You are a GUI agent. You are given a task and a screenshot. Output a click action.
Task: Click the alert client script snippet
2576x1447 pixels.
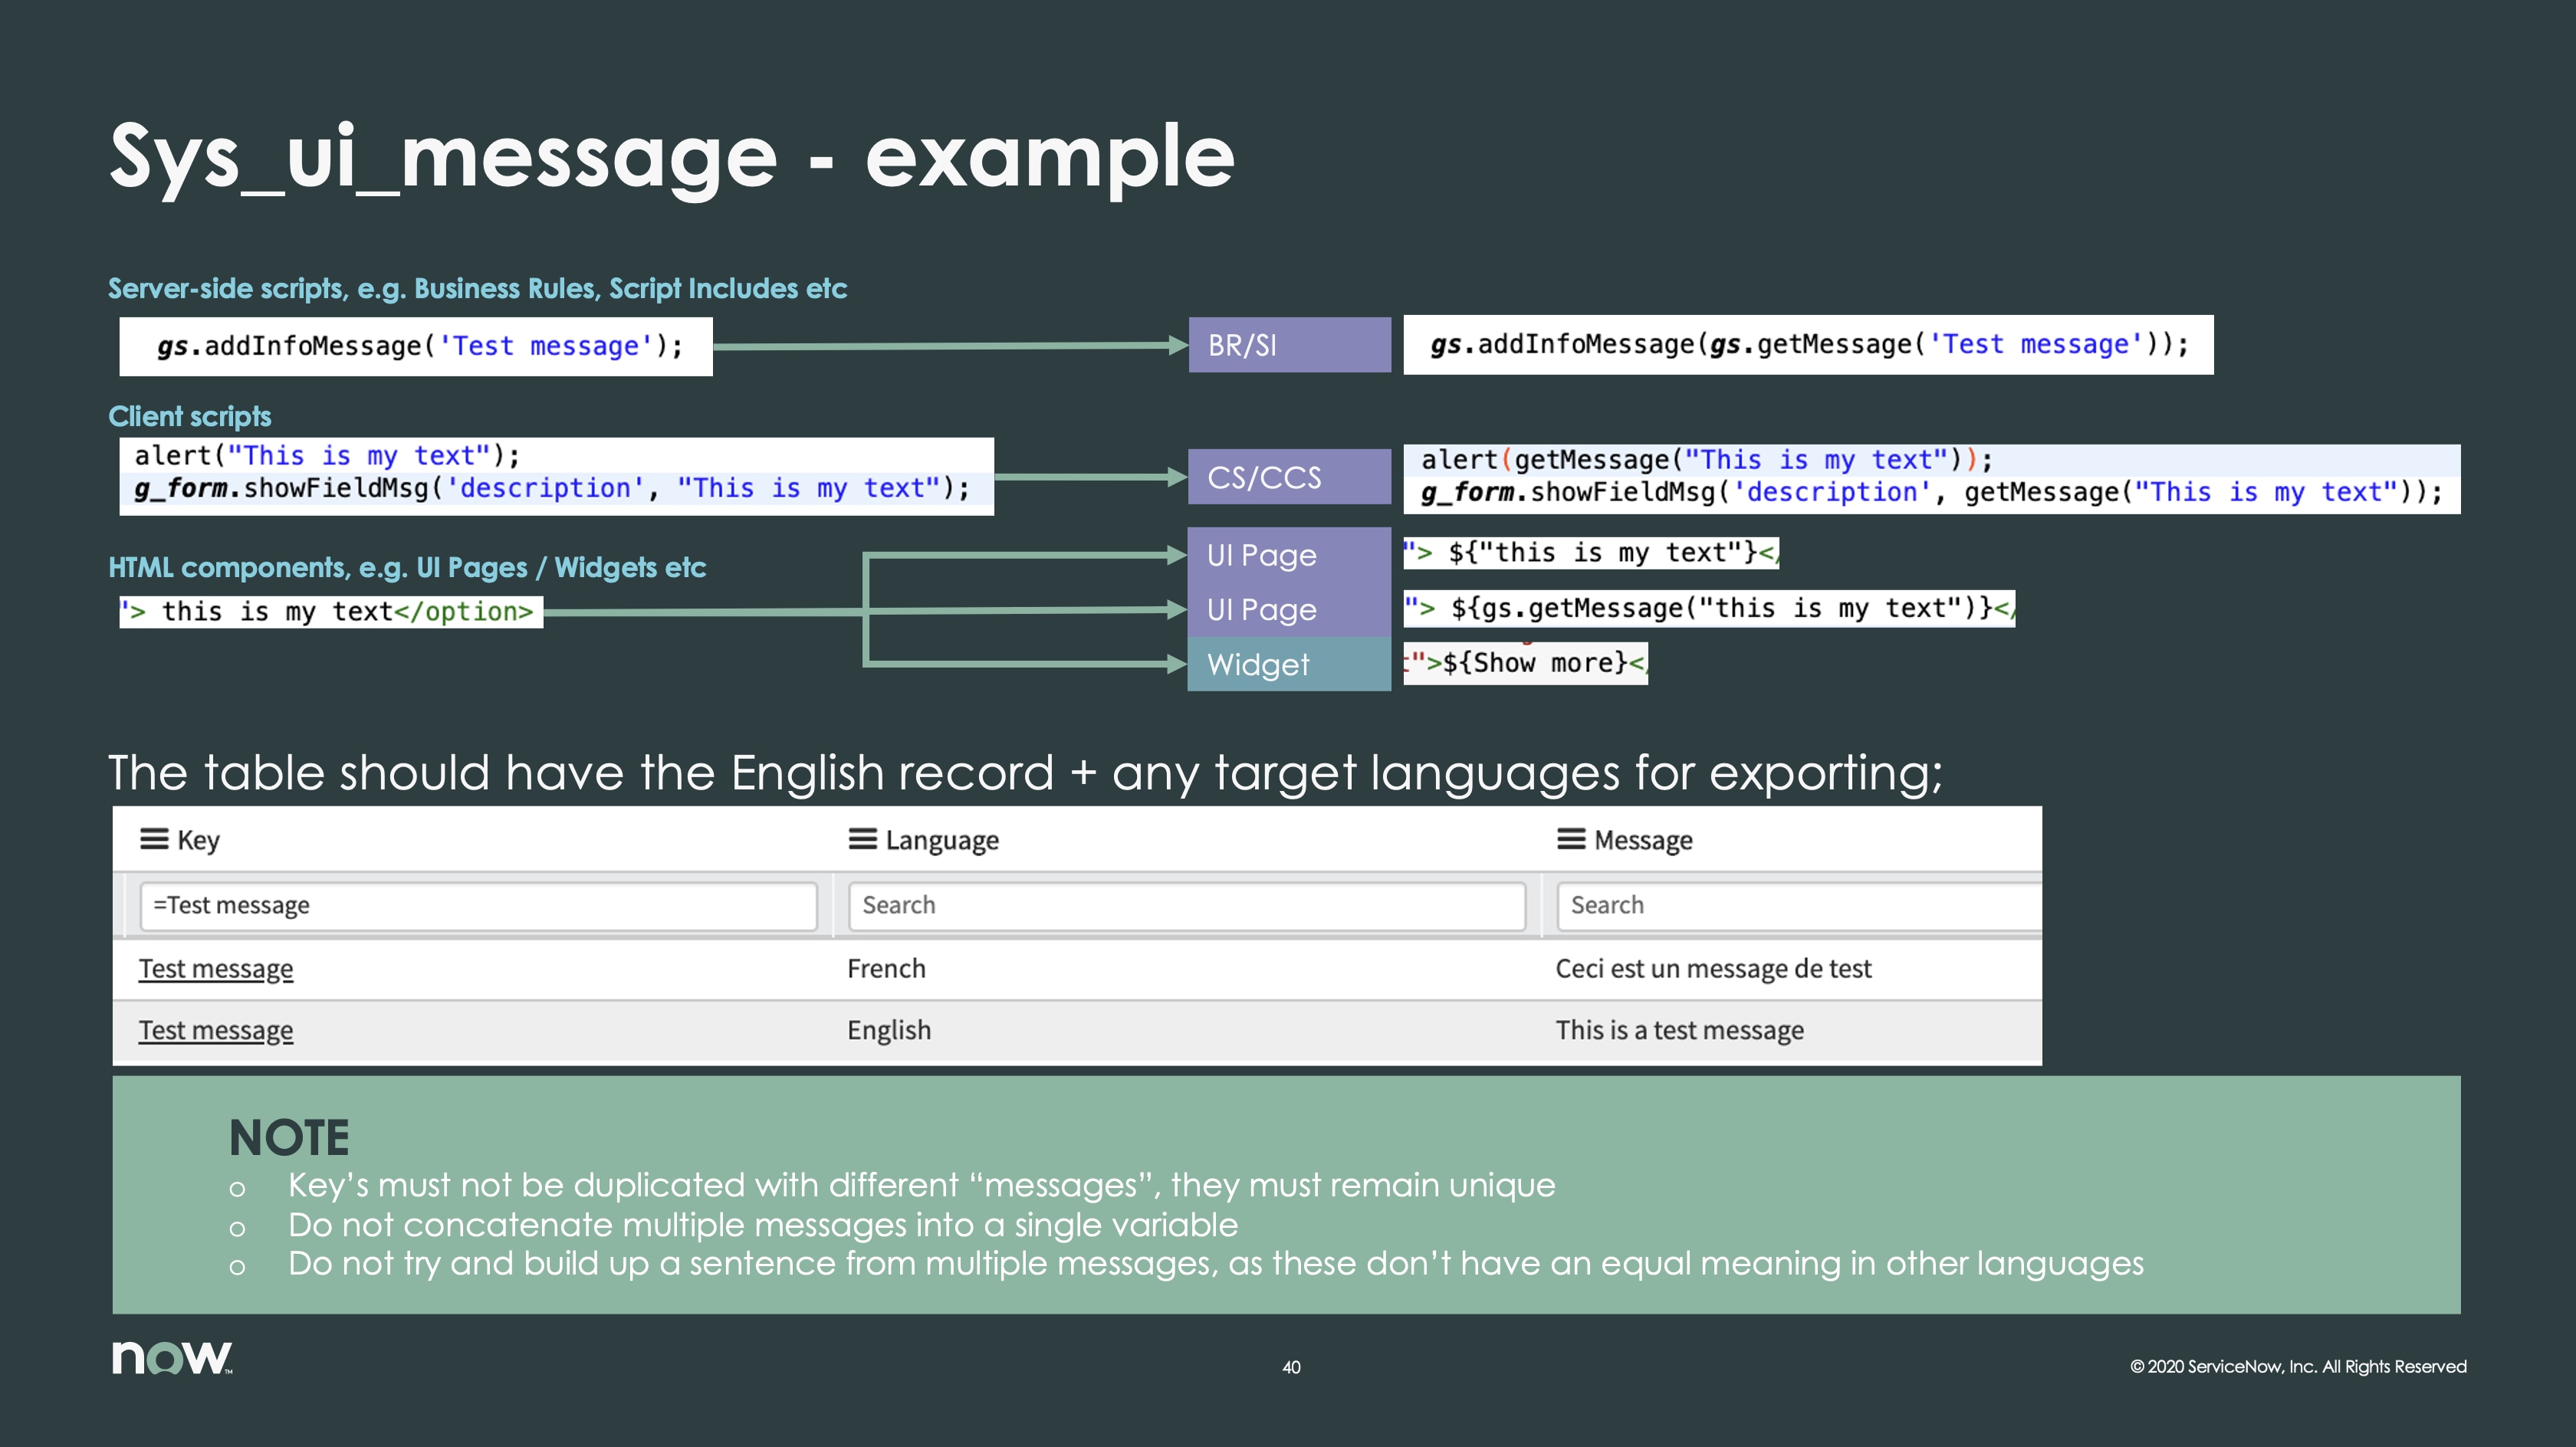pos(327,455)
